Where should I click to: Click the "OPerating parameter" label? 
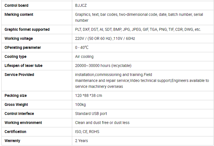23,47
